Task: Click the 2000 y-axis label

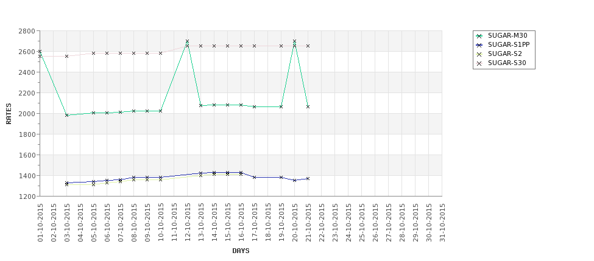Action: (27, 114)
